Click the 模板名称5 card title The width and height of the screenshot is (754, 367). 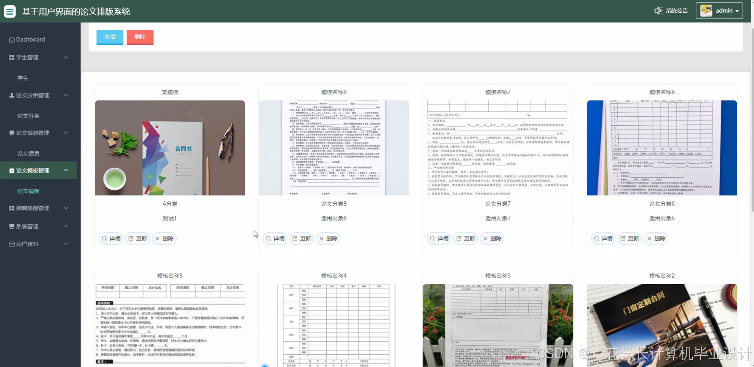click(x=170, y=276)
